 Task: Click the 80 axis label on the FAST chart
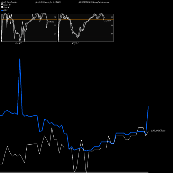coord(55,17)
